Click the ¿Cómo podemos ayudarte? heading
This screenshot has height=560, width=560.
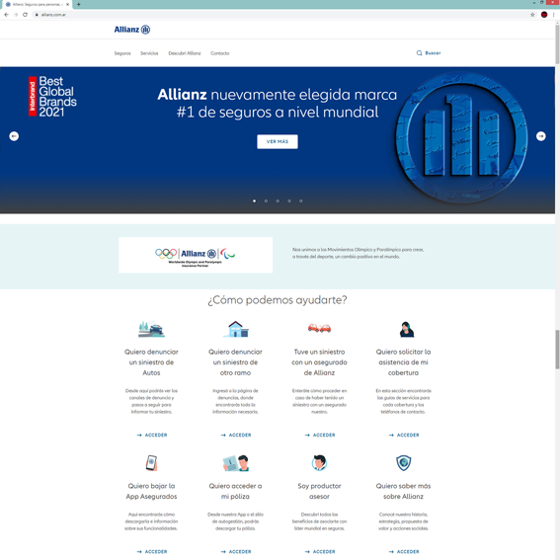[278, 299]
